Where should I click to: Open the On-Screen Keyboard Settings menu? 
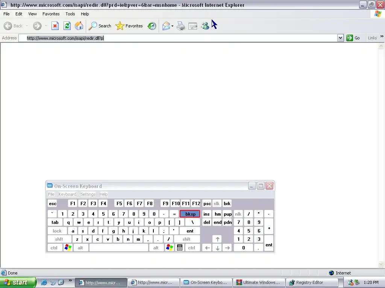(x=88, y=194)
